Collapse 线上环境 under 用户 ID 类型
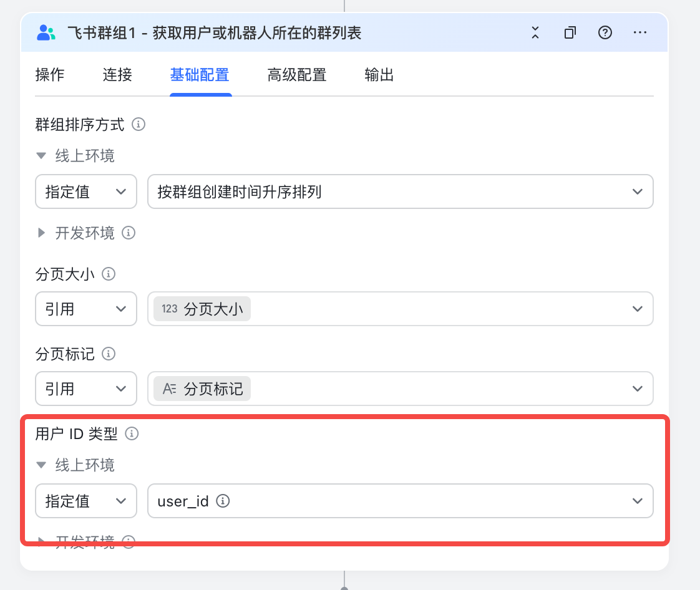Screen dimensions: 700x590 41,465
